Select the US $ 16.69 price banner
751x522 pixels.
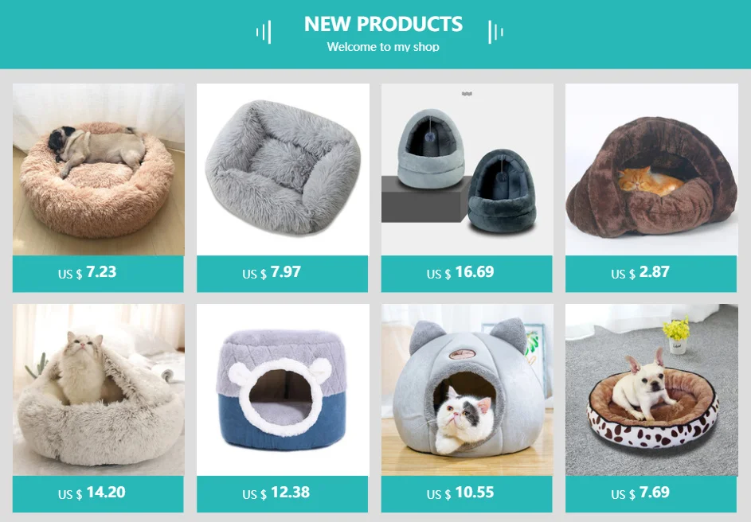467,274
